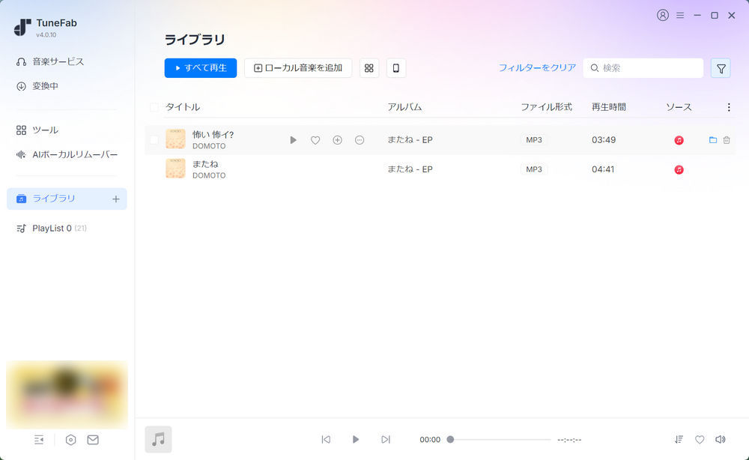Screen dimensions: 749x460
Task: Open account profile icon
Action: click(x=663, y=15)
